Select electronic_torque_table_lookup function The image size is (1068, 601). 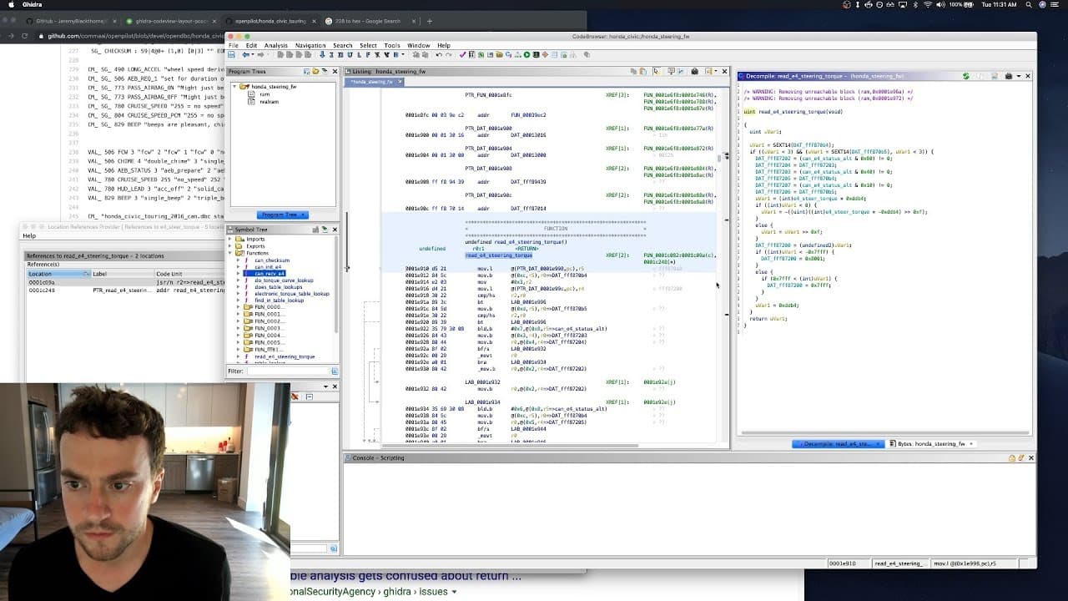click(291, 294)
